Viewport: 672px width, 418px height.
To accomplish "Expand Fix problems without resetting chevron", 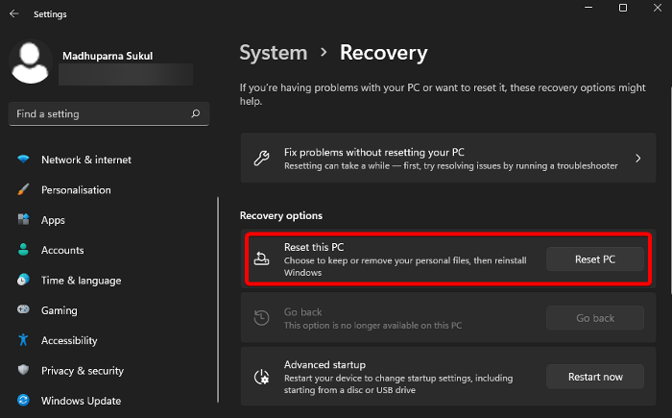I will point(638,159).
